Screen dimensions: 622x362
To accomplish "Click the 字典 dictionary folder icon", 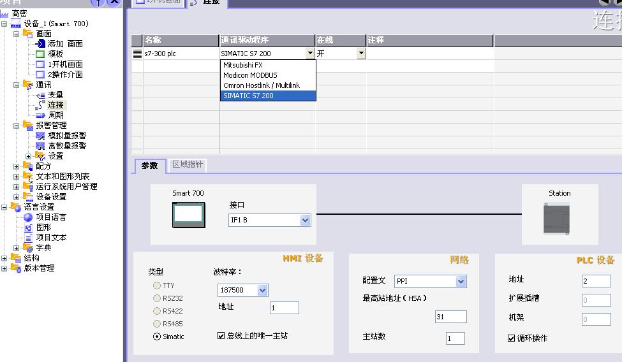I will click(x=28, y=248).
